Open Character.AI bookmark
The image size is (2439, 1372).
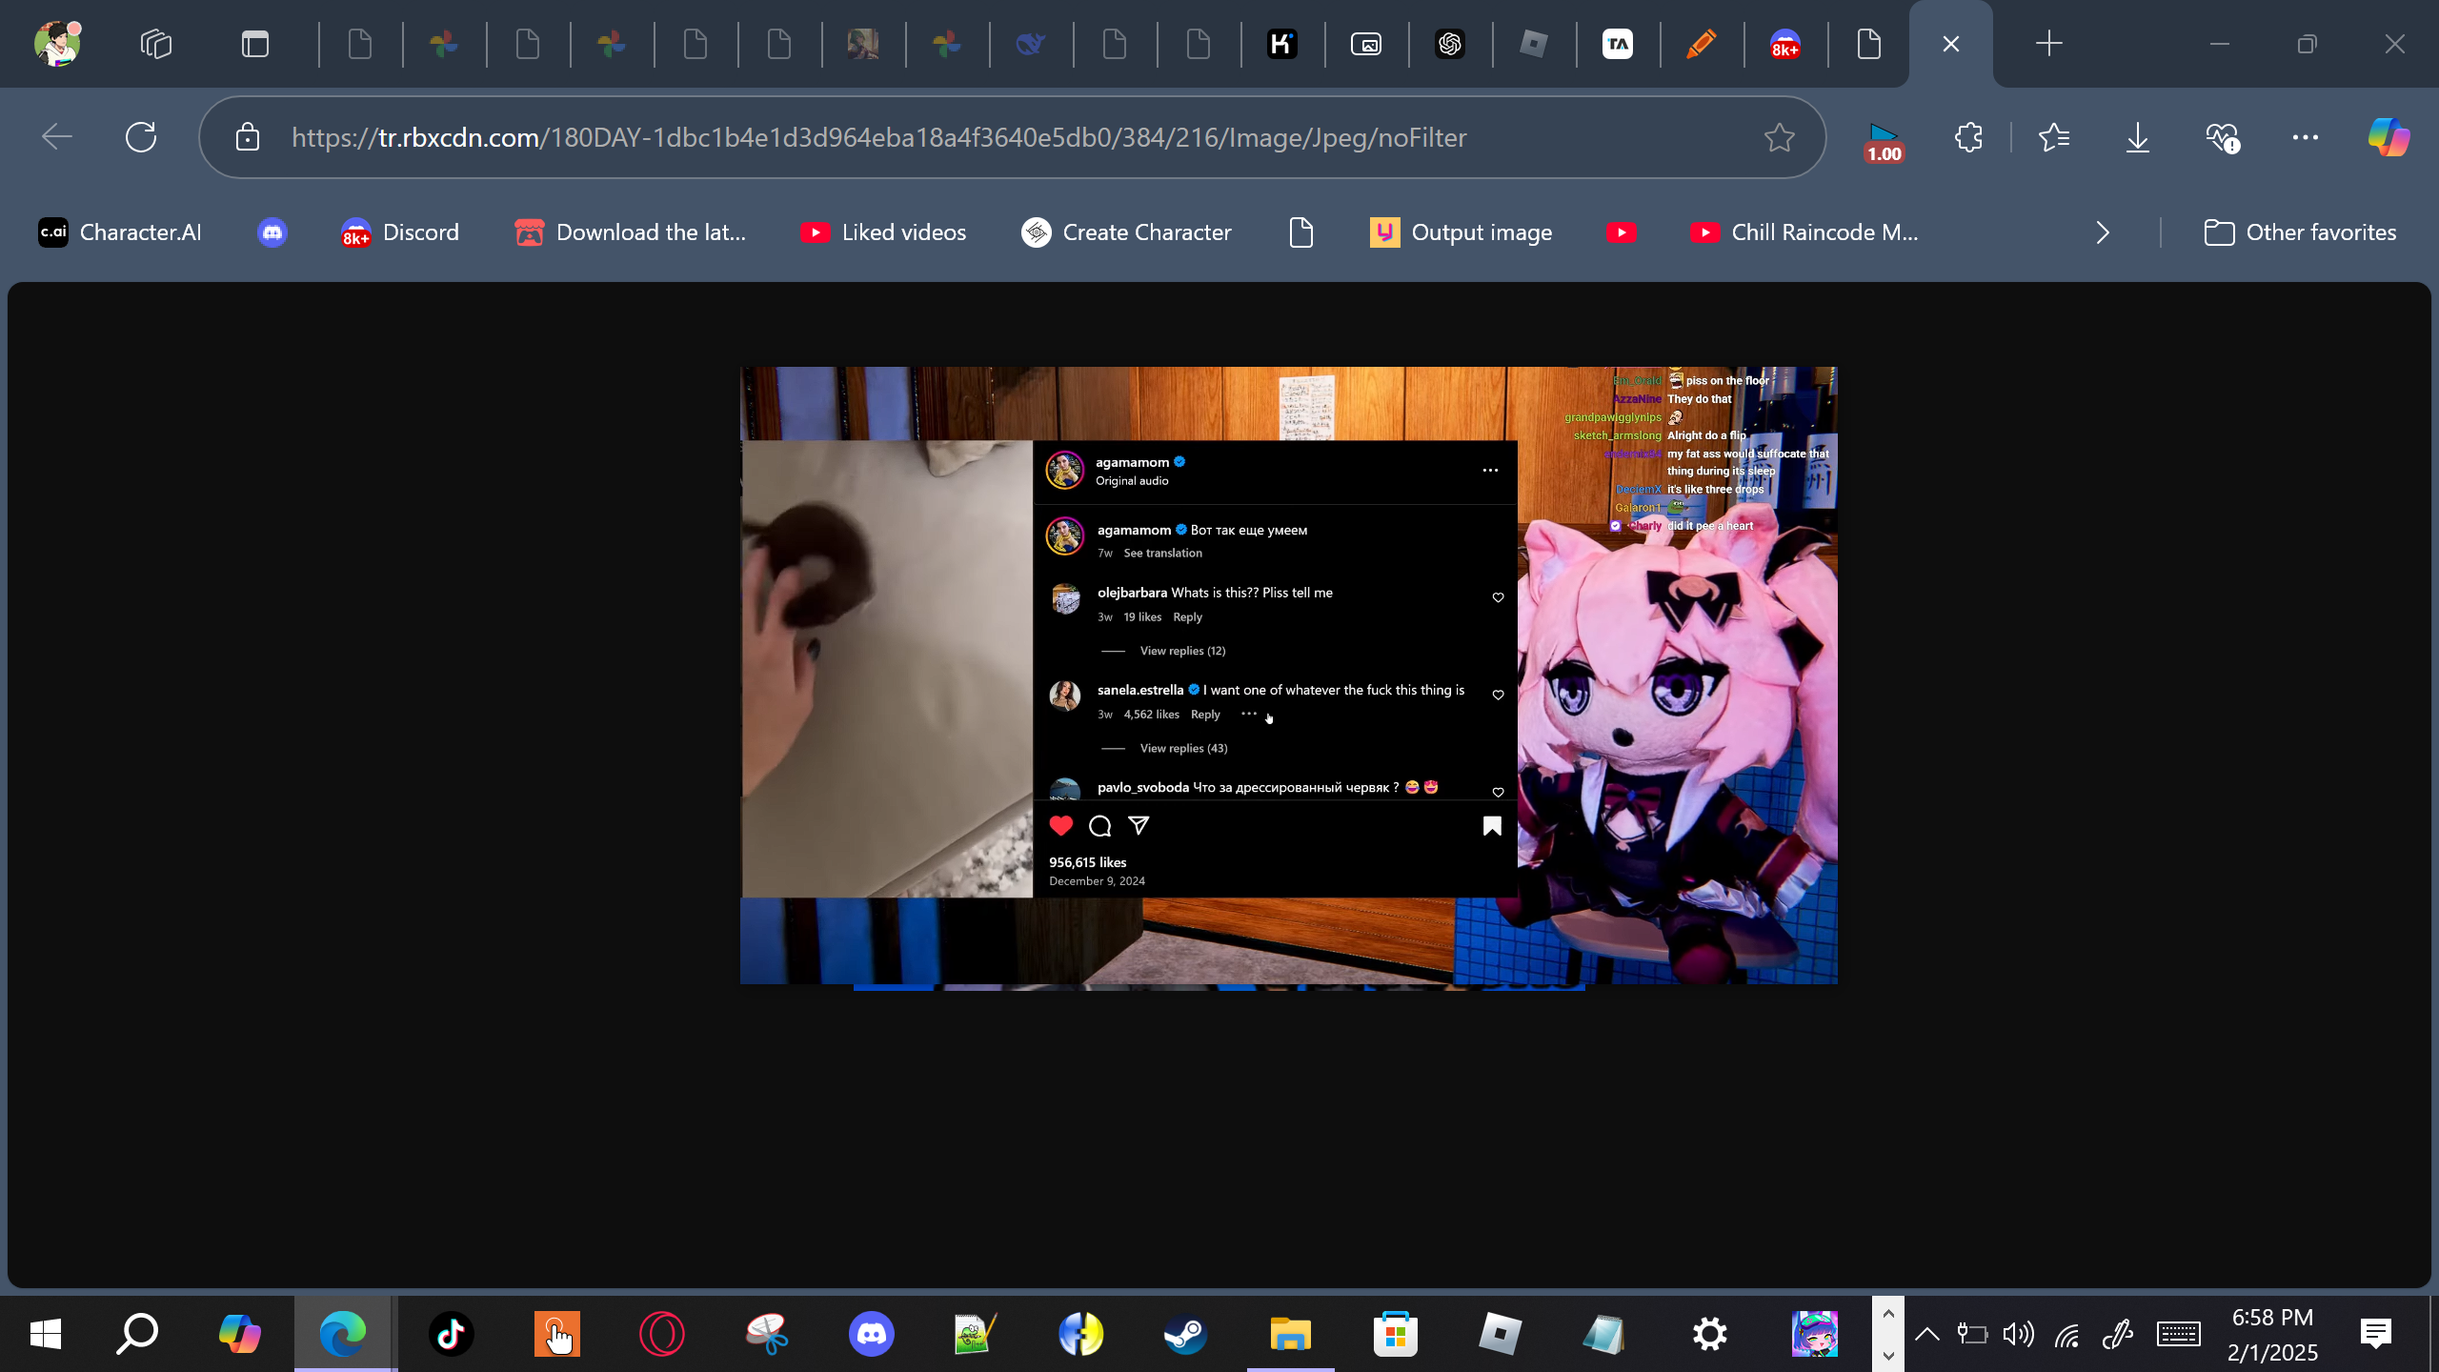[x=120, y=232]
